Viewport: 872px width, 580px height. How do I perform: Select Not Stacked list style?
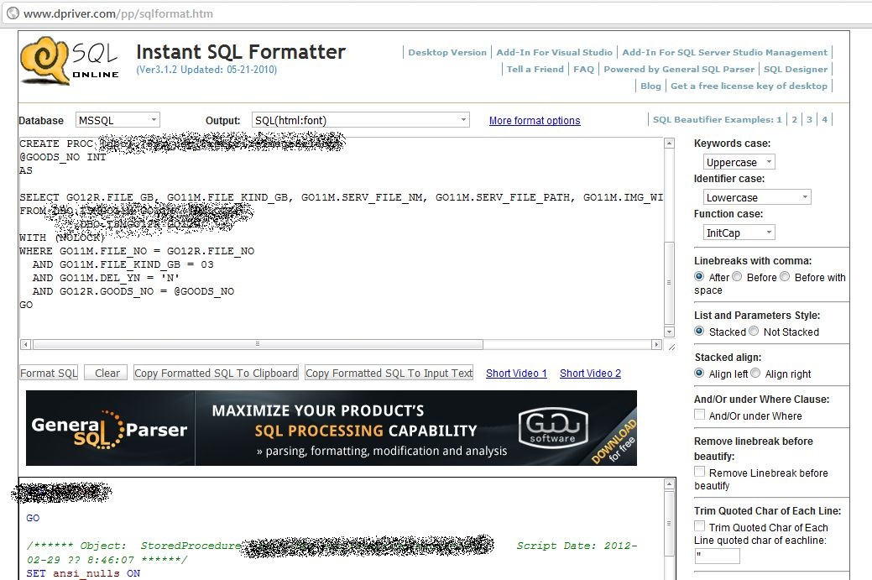[754, 331]
